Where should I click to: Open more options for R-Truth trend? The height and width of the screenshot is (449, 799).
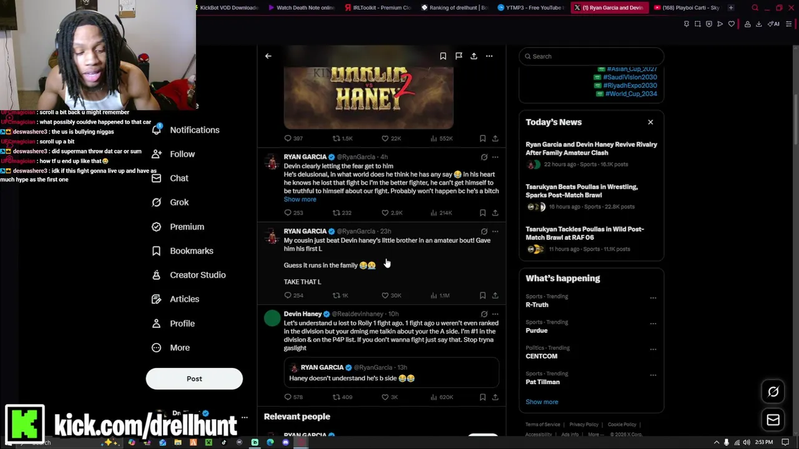653,298
